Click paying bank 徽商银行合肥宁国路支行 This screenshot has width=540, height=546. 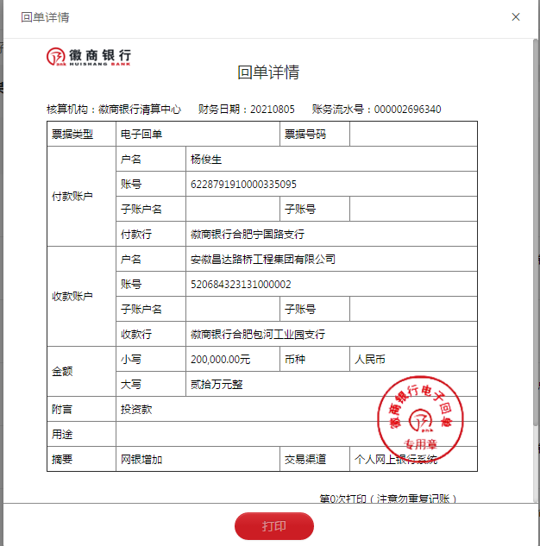tap(247, 235)
